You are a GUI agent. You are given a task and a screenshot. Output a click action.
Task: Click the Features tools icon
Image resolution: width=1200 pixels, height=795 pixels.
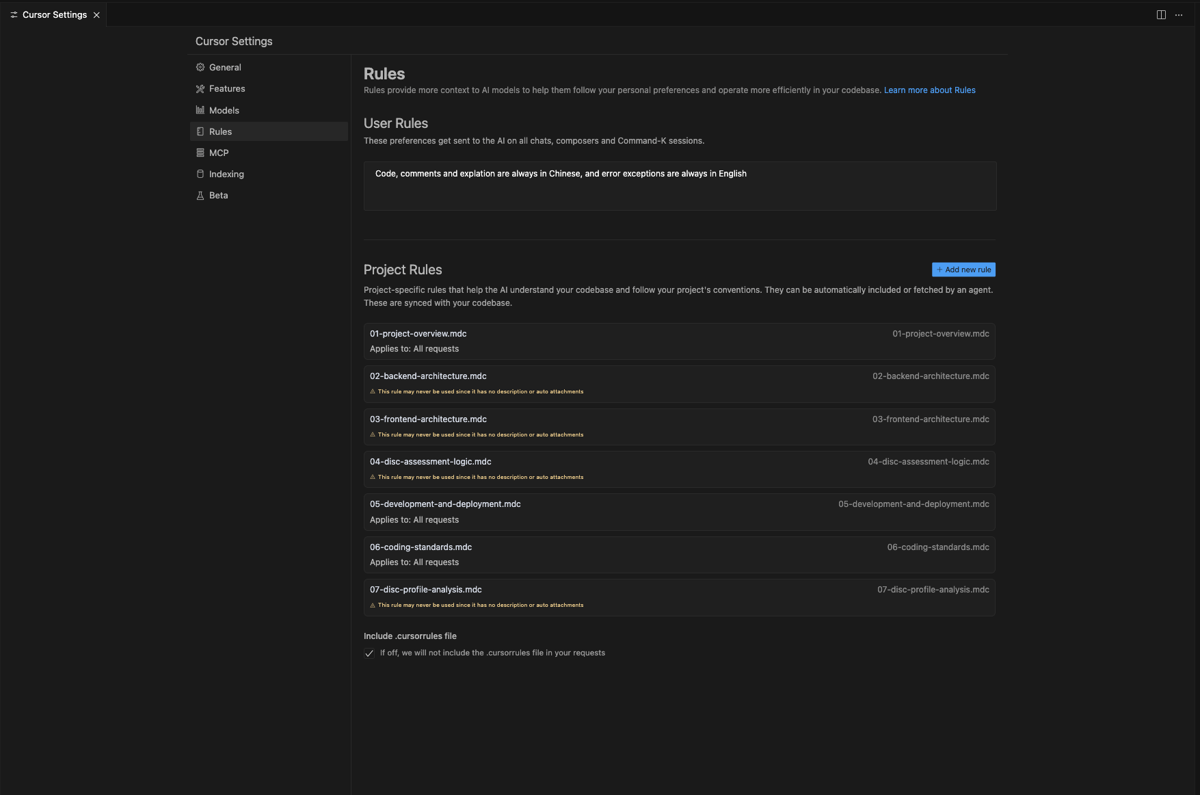(200, 89)
